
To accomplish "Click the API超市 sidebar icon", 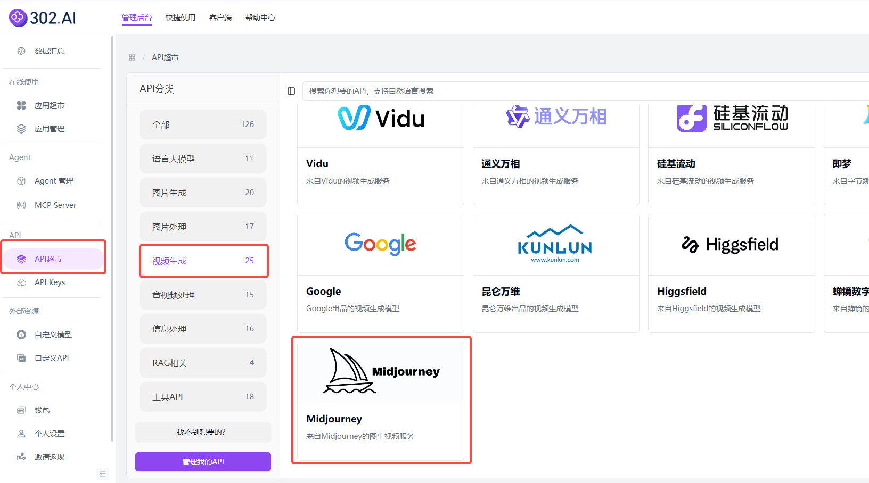I will (21, 259).
